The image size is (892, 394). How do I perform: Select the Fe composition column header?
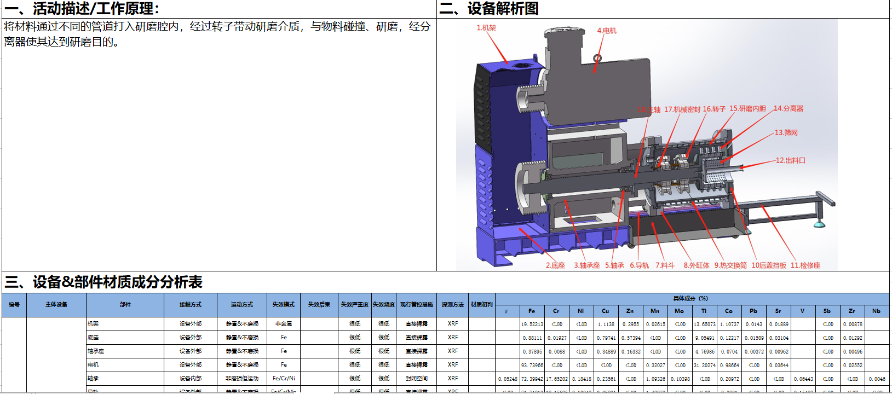point(532,311)
